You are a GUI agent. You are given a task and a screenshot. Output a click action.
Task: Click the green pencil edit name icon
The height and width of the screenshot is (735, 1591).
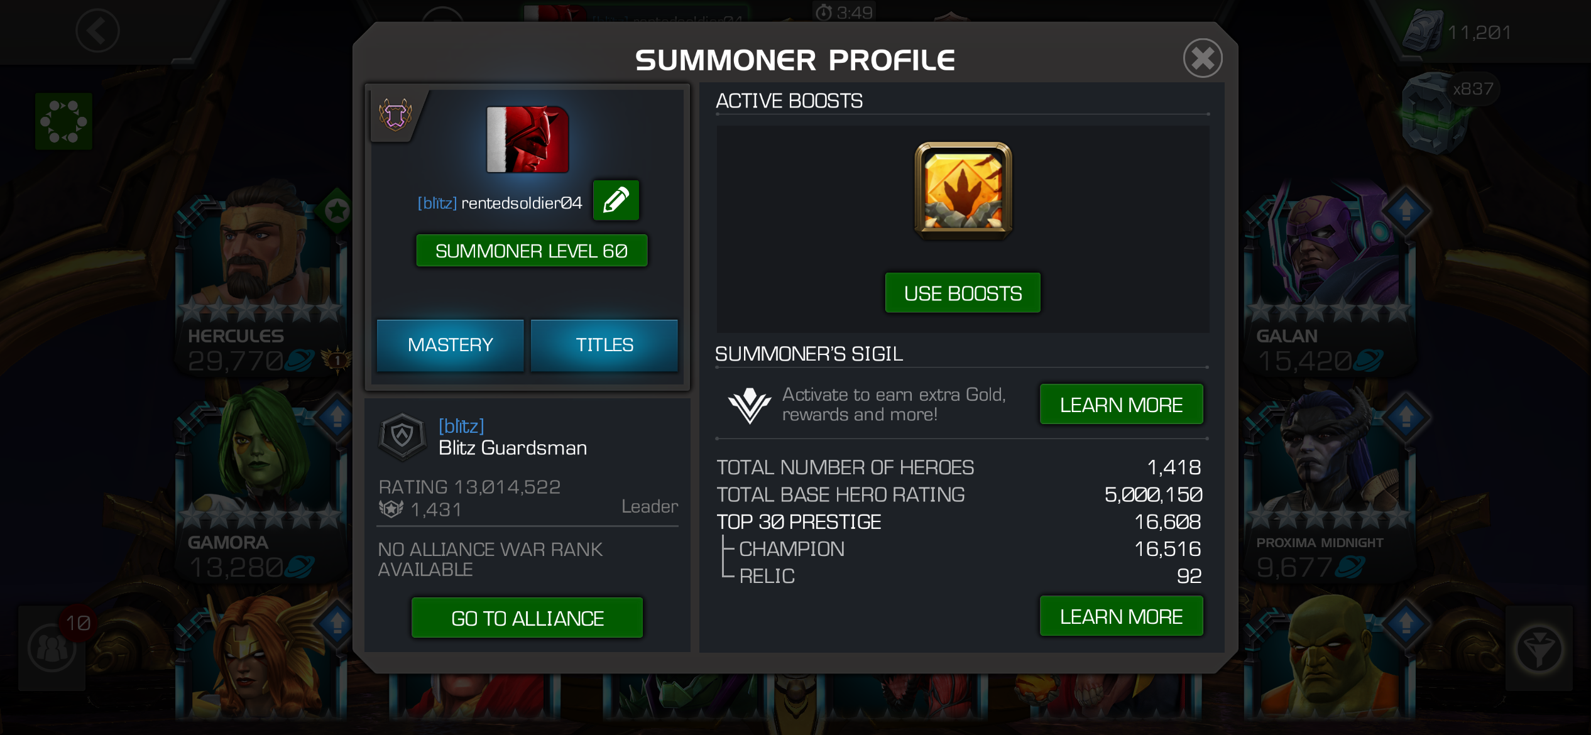tap(616, 200)
